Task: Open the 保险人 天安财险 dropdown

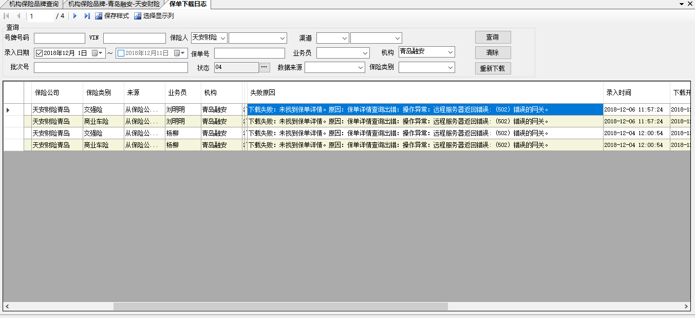Action: coord(223,38)
